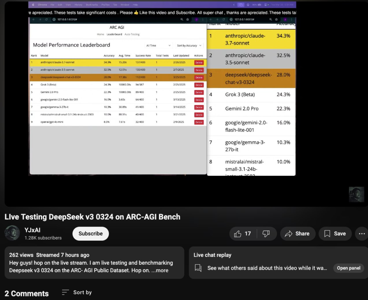The height and width of the screenshot is (300, 368).
Task: Go to the Home link on ARC AGI
Action: coord(101,34)
